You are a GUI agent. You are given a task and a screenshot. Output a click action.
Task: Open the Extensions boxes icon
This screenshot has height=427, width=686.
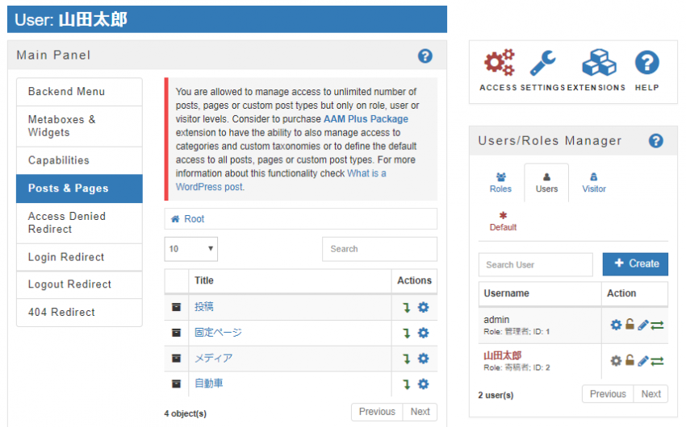click(599, 63)
